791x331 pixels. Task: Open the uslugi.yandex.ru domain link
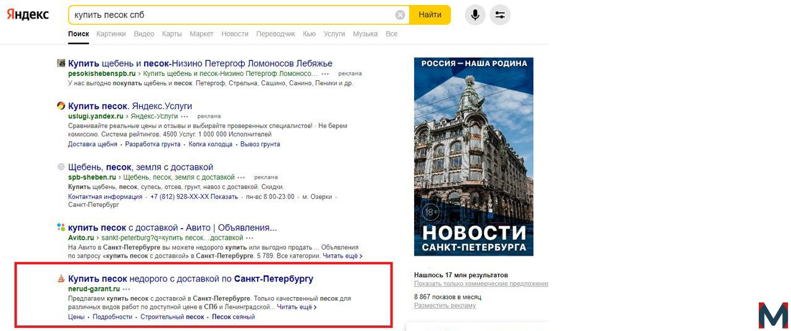tap(96, 116)
